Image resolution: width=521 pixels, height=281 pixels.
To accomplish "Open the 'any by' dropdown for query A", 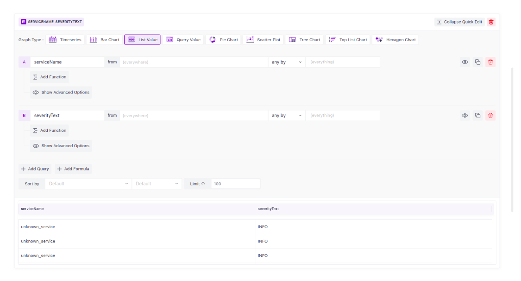I will point(286,62).
